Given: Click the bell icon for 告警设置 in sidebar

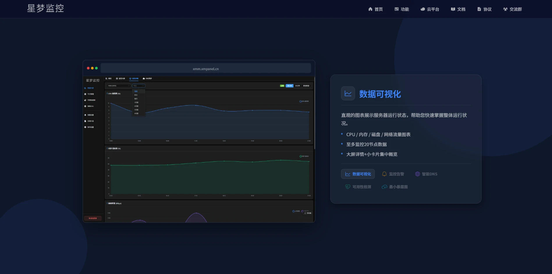Looking at the screenshot, I should pyautogui.click(x=85, y=115).
